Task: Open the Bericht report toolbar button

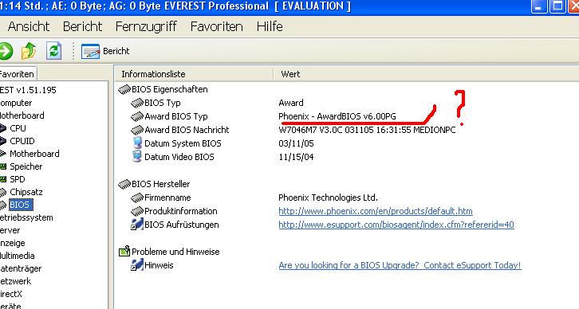Action: pyautogui.click(x=105, y=51)
